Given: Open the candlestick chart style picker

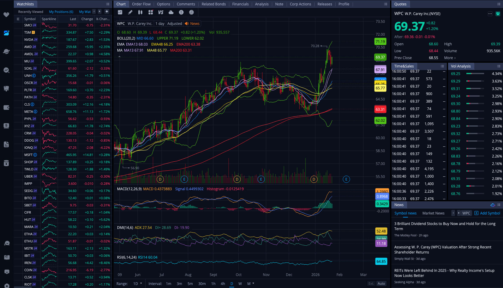Looking at the screenshot, I should click(140, 12).
